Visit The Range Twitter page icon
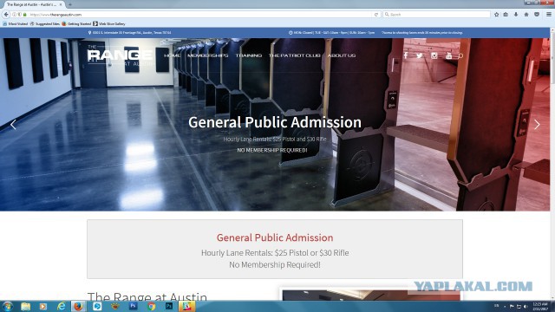Screen dimensions: 555x312 420,55
